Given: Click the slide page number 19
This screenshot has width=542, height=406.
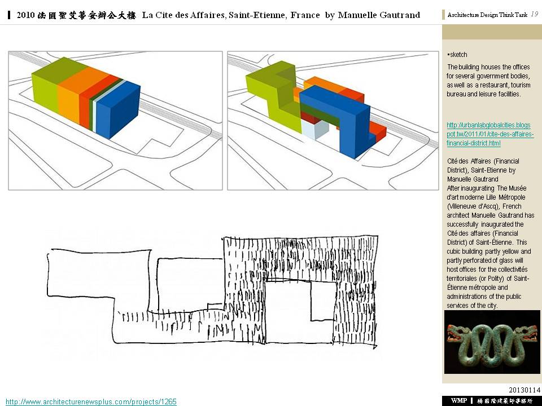Looking at the screenshot, I should click(534, 14).
